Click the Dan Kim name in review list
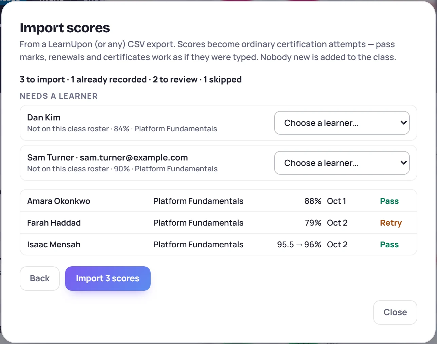 [44, 118]
